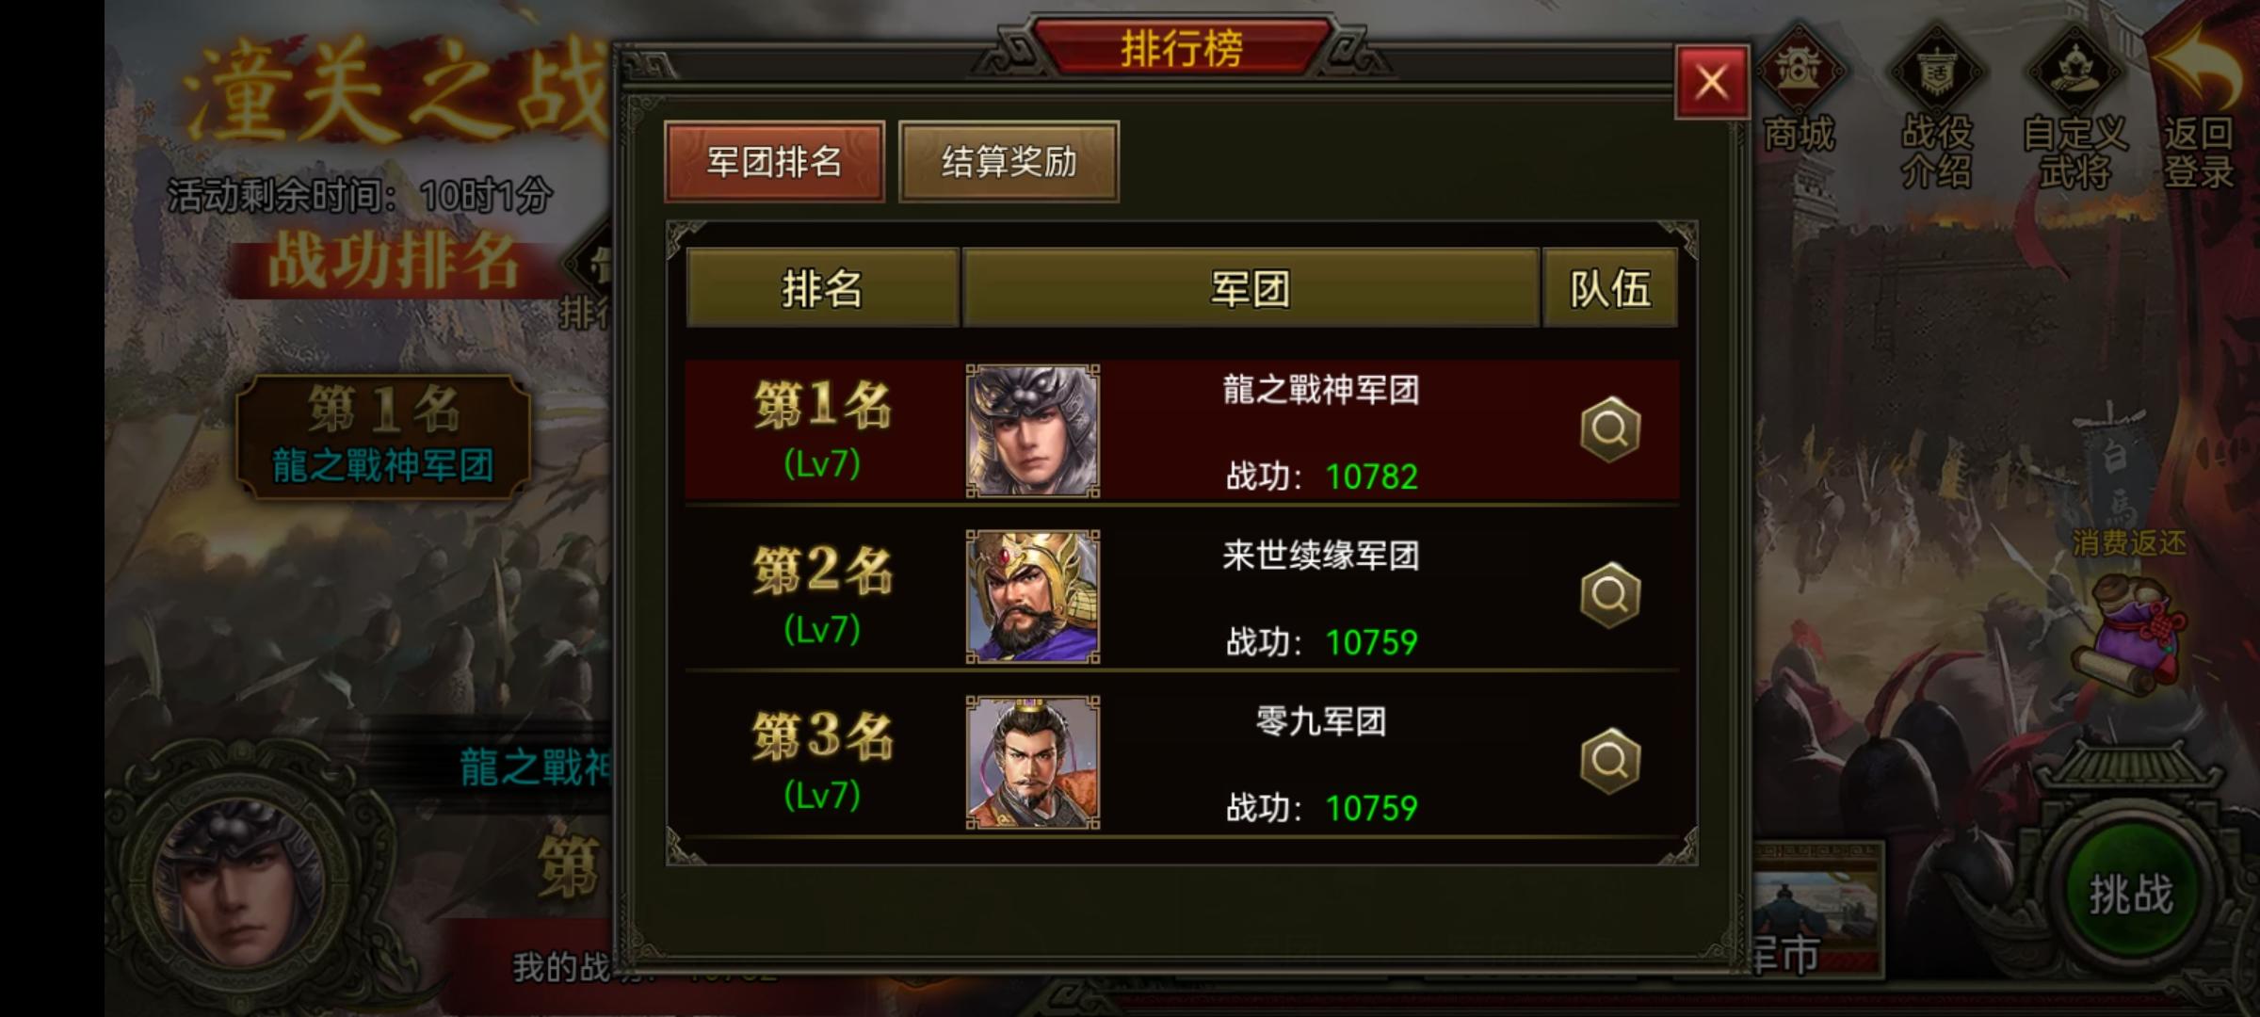This screenshot has height=1017, width=2260.
Task: Tap the 第1名 龍之戰神军团 banner on left
Action: coord(383,436)
